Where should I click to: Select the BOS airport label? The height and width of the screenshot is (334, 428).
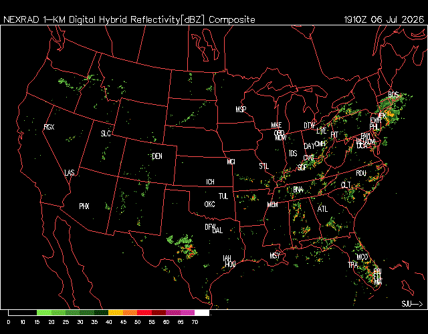(393, 95)
